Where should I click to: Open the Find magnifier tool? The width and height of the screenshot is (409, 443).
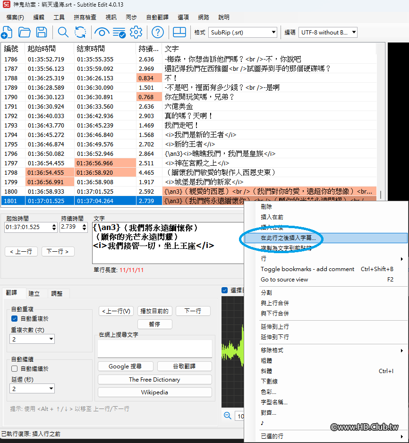click(63, 32)
